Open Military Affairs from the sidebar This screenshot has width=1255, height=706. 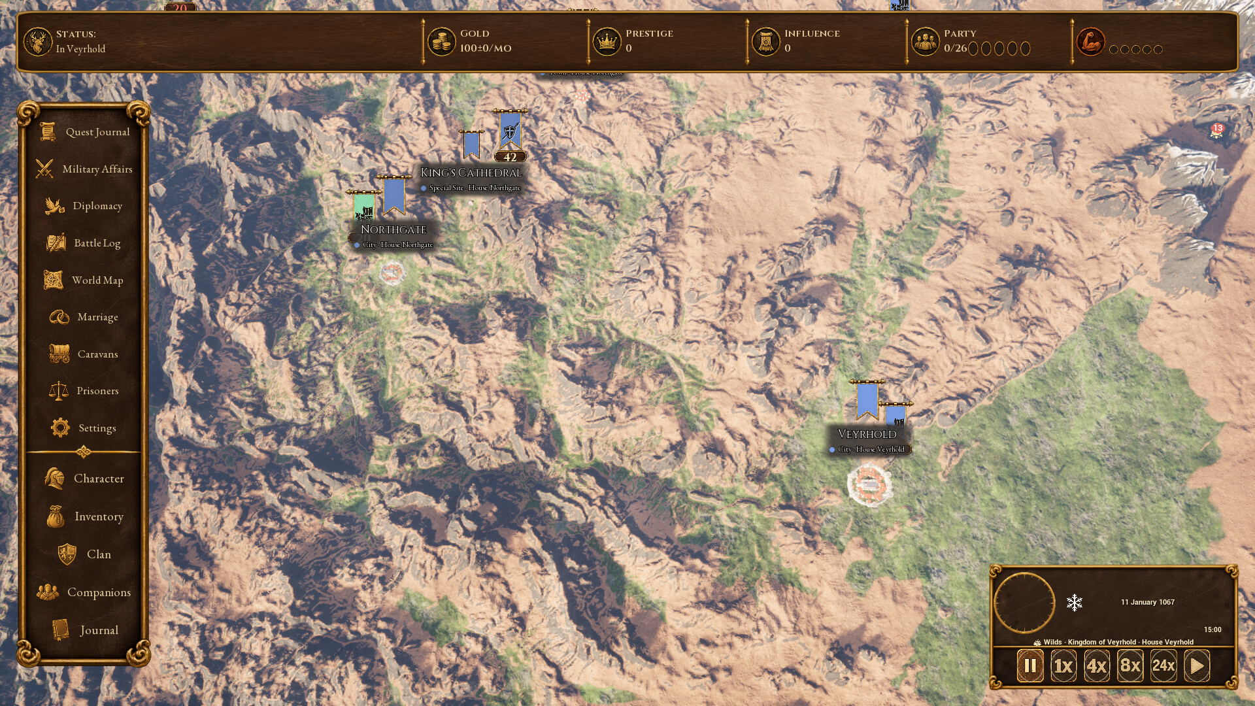pyautogui.click(x=84, y=169)
